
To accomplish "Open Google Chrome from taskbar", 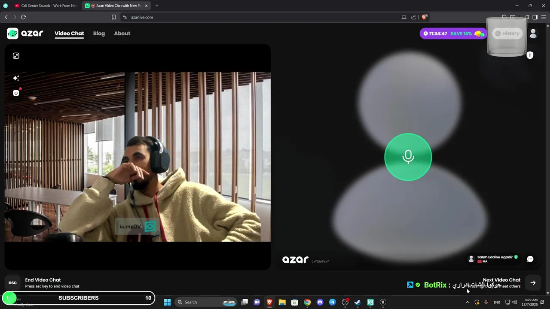I will 307,302.
